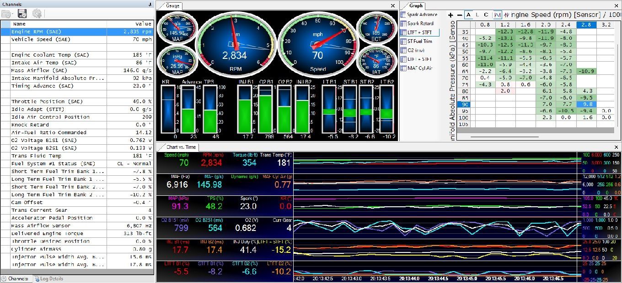Screen dimensions: 622x283
Task: Select ST Fuel Trim in graph list
Action: click(x=419, y=42)
